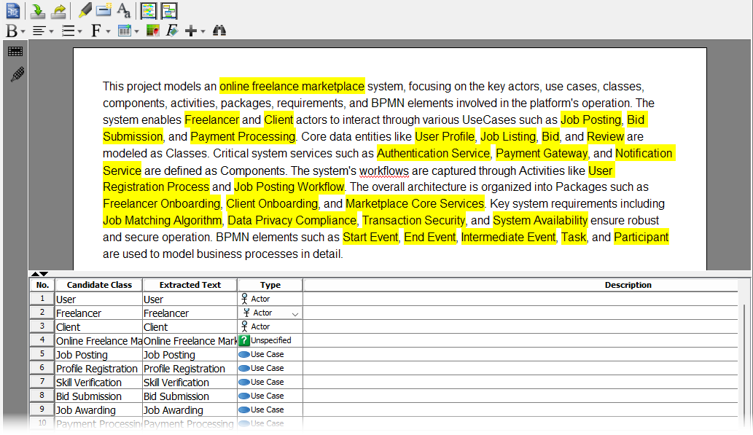Open the Bold dropdown arrow
Viewport: 753px width, 435px height.
pos(23,31)
